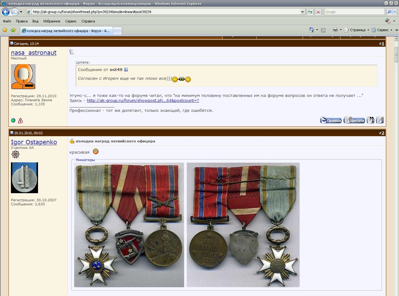399x296 pixels.
Task: Click the Add to Favorites star-plus icon
Action: (13, 30)
